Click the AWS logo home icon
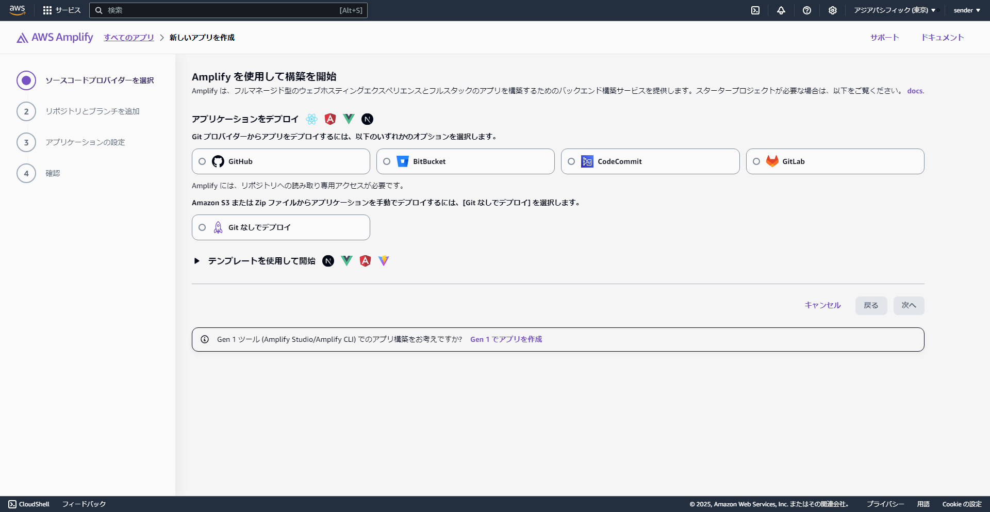The image size is (990, 512). point(17,10)
